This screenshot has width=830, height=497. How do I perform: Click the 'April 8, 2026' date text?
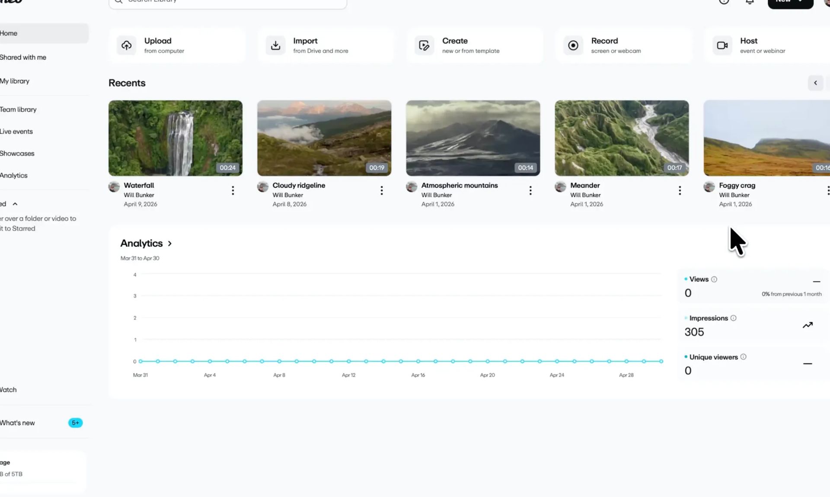pyautogui.click(x=289, y=204)
